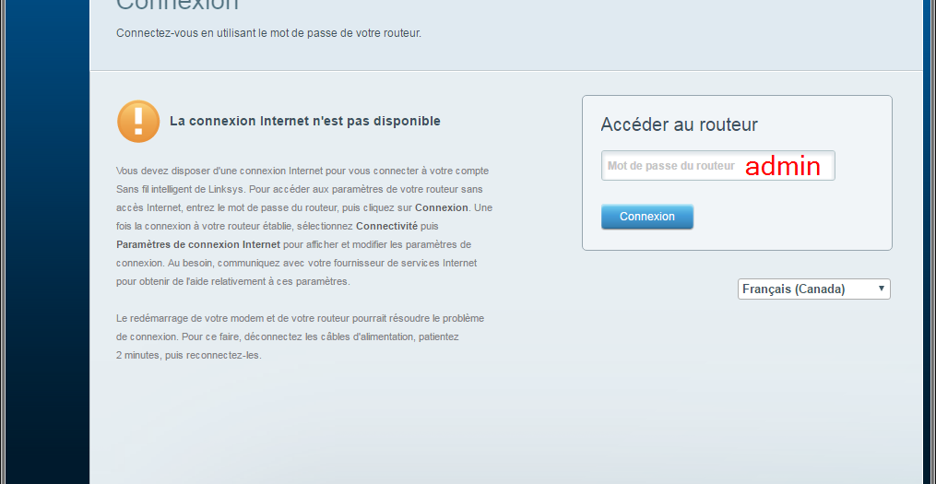Focus the router password input field
The height and width of the screenshot is (484, 936).
[x=717, y=166]
